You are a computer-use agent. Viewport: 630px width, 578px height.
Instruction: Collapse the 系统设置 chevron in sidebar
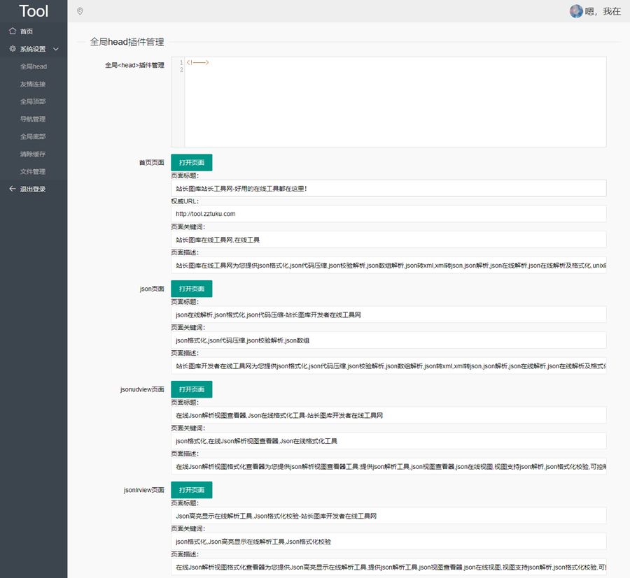(56, 49)
